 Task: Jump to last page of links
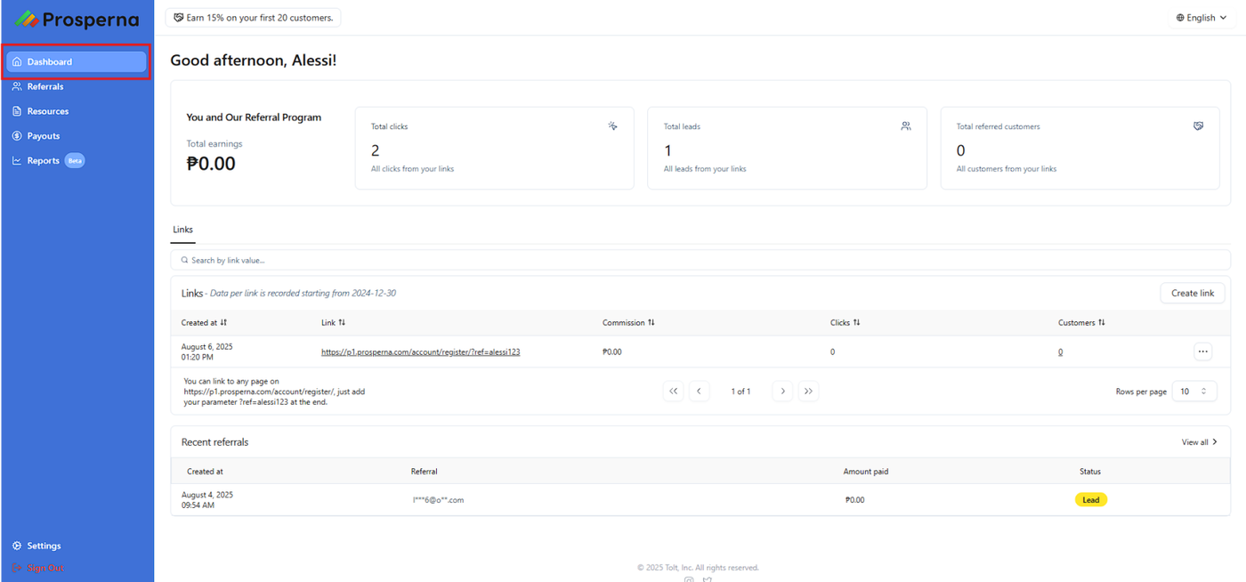(808, 391)
